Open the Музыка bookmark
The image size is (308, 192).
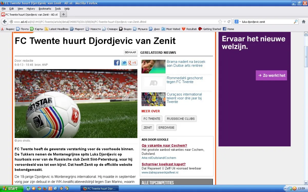(x=140, y=29)
